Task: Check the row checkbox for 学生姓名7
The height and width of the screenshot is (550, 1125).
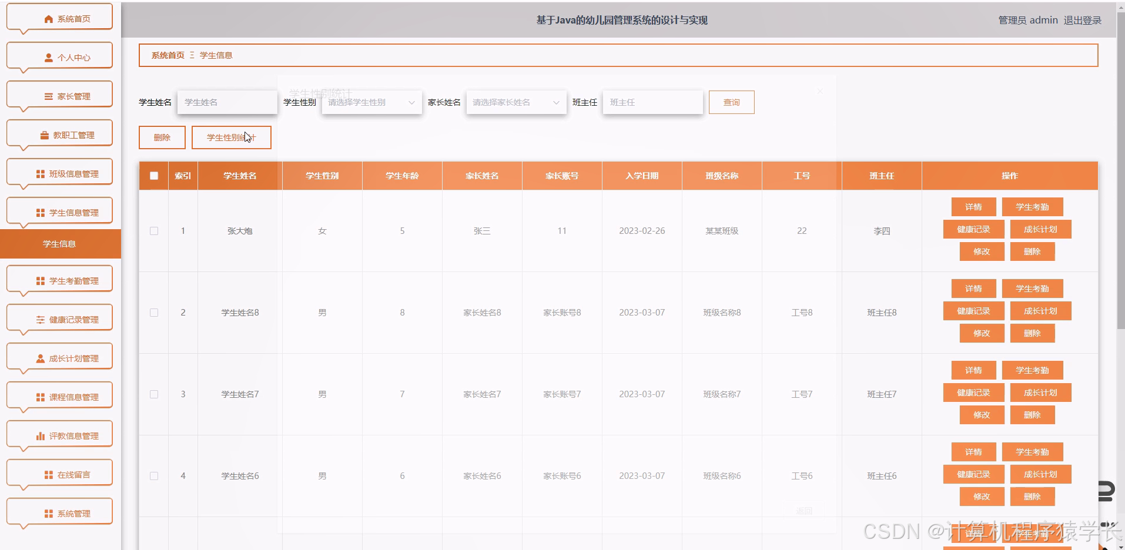Action: coord(154,394)
